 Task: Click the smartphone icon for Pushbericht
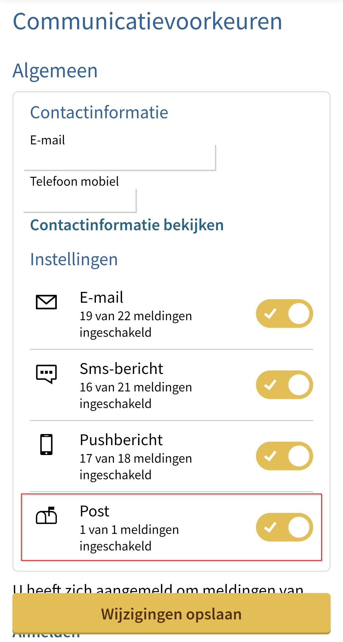point(46,445)
